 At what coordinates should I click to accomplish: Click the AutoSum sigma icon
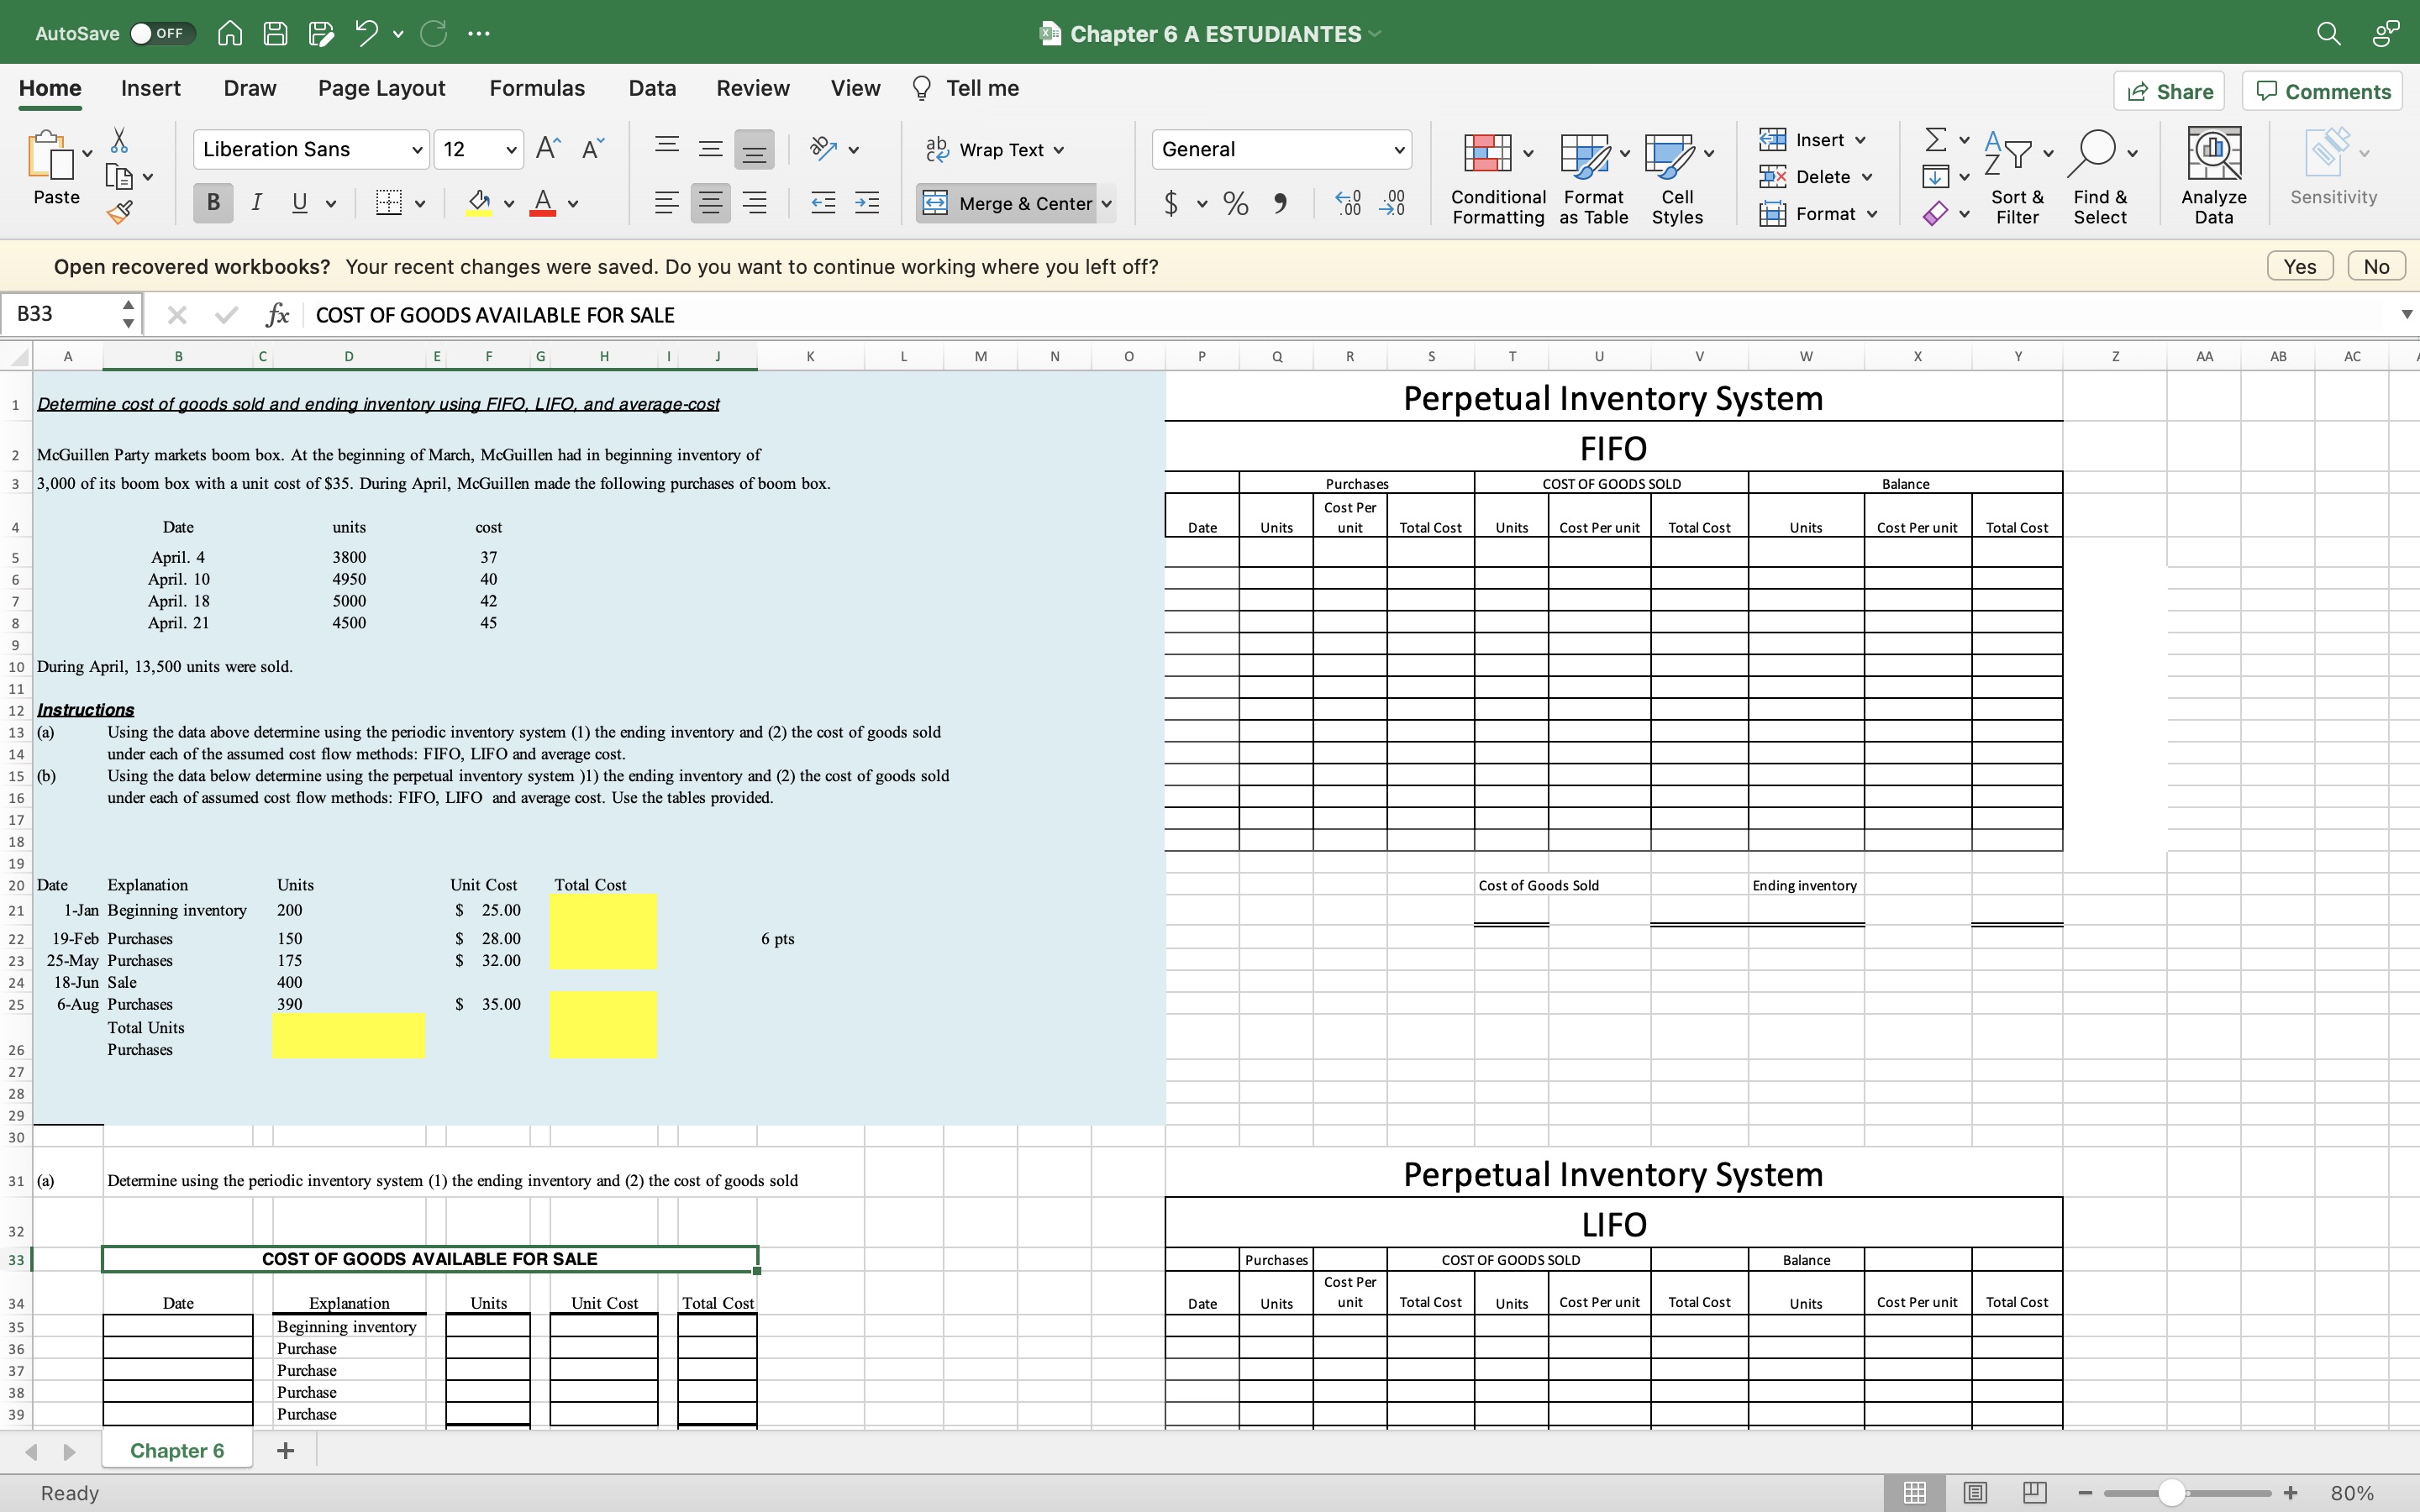tap(1936, 140)
